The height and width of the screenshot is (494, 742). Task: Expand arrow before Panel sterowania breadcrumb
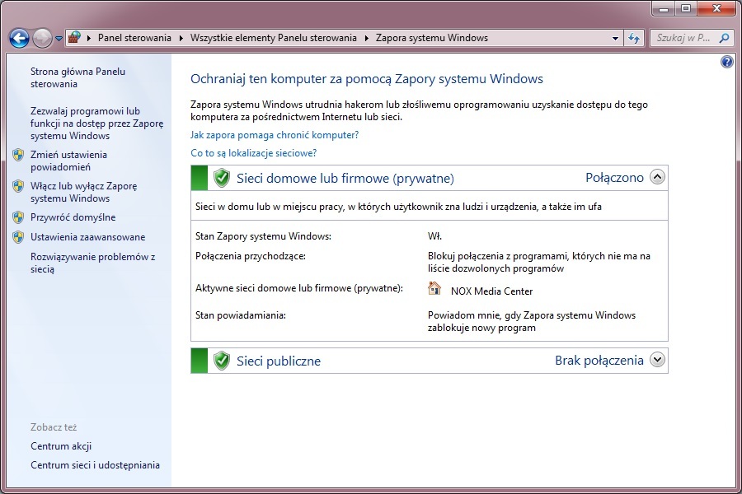(x=88, y=39)
